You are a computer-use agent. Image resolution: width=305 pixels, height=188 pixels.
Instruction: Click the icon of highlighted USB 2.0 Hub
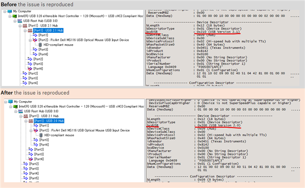tap(31, 121)
